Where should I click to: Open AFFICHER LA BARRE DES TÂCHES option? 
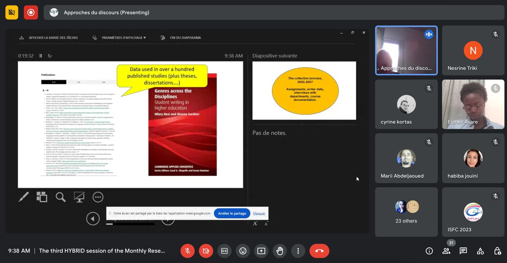pyautogui.click(x=48, y=38)
